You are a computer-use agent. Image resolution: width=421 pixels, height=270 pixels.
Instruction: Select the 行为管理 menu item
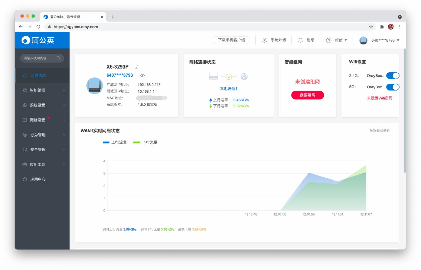tap(38, 135)
